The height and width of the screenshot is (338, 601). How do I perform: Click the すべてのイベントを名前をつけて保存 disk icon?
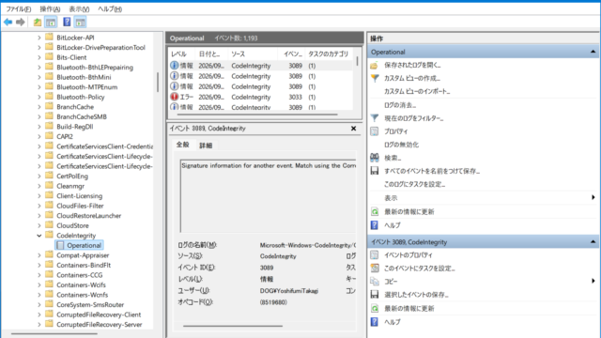point(375,171)
